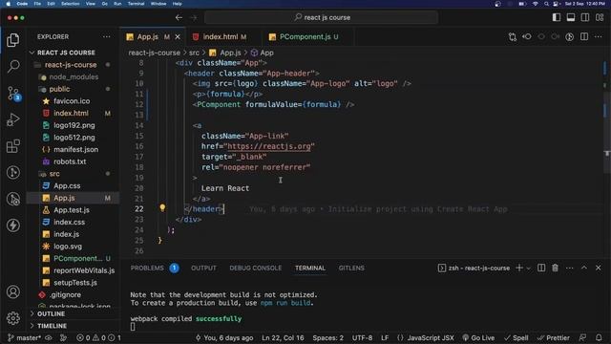
Task: Click Spaces: 2 indentation setting
Action: (x=327, y=337)
